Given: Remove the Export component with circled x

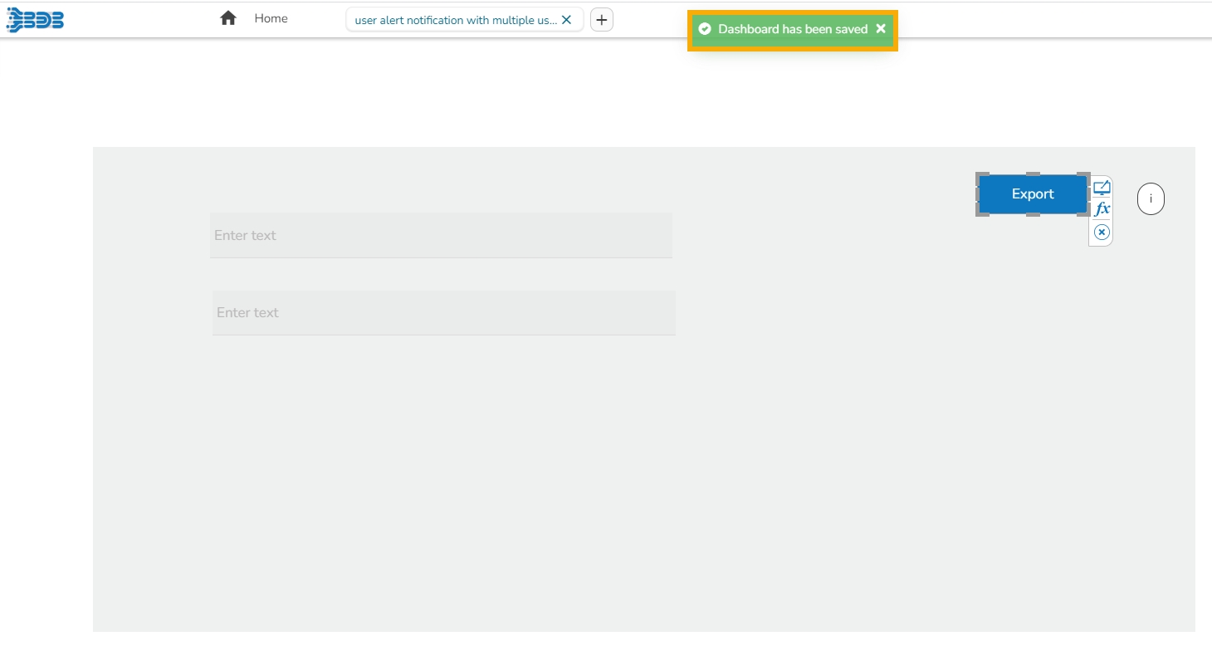Looking at the screenshot, I should (x=1102, y=232).
